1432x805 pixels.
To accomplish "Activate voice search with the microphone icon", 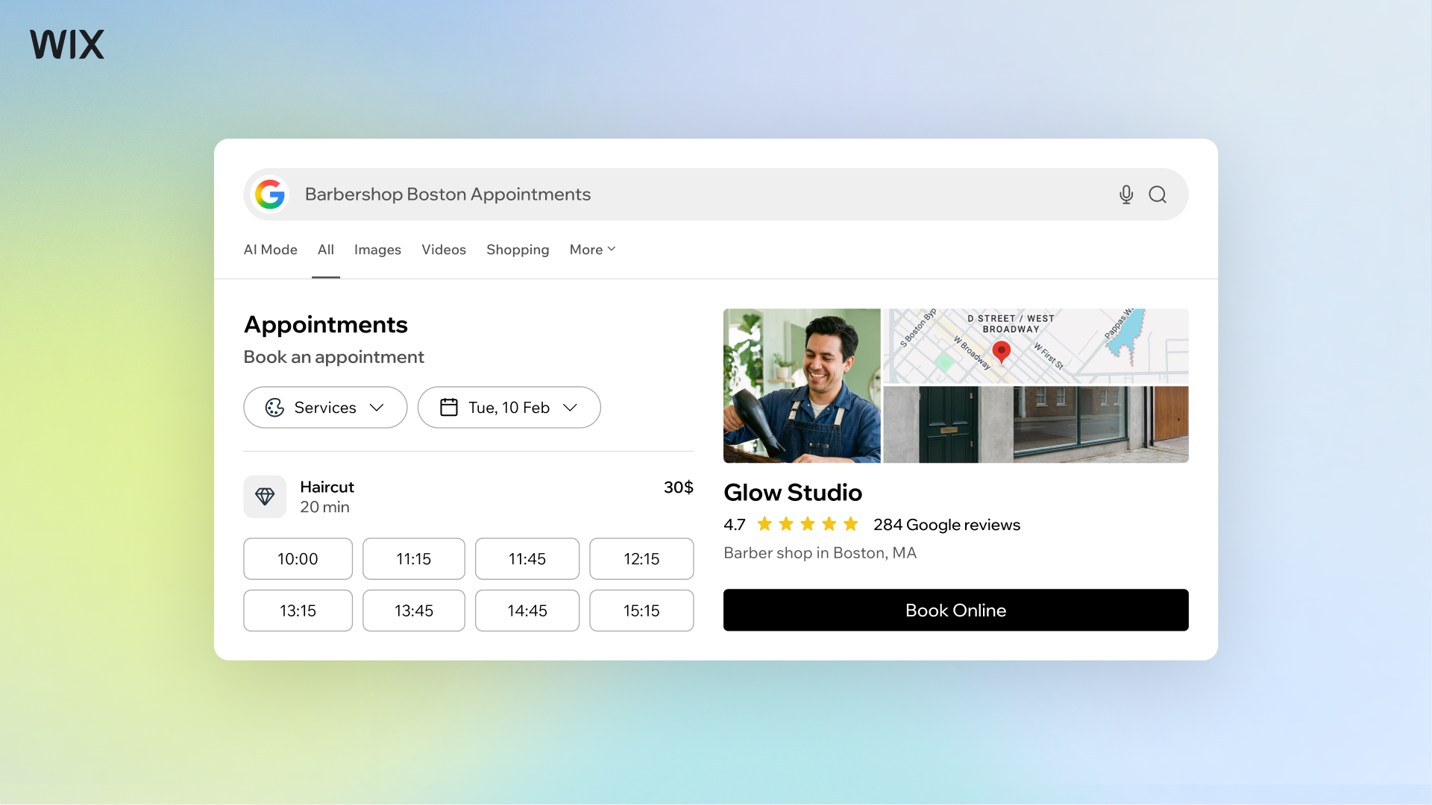I will [x=1126, y=194].
